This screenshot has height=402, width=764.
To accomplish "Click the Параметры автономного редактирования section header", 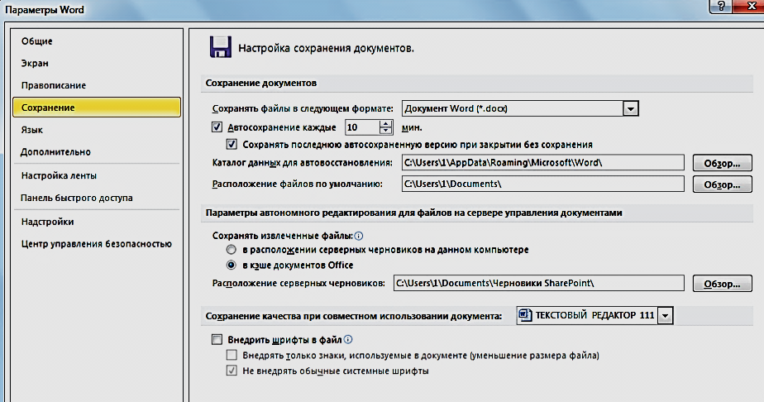I will click(x=413, y=213).
